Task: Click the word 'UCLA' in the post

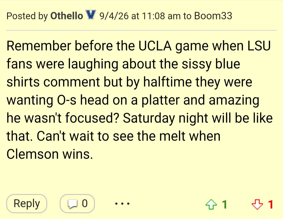Action: 155,46
